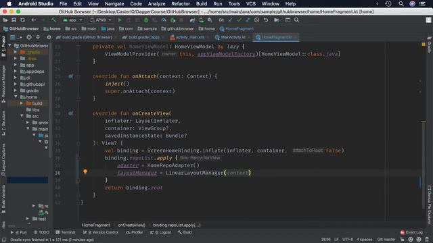Open the app run configuration dropdown
The image size is (433, 243).
coord(72,20)
